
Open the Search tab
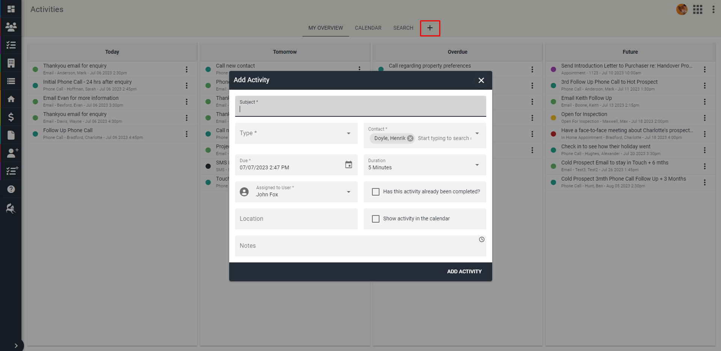click(x=403, y=28)
